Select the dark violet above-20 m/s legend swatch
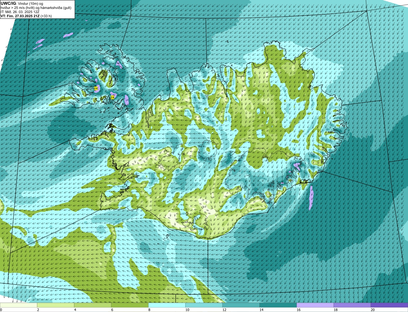Image resolution: width=408 pixels, height=312 pixels. [x=390, y=305]
